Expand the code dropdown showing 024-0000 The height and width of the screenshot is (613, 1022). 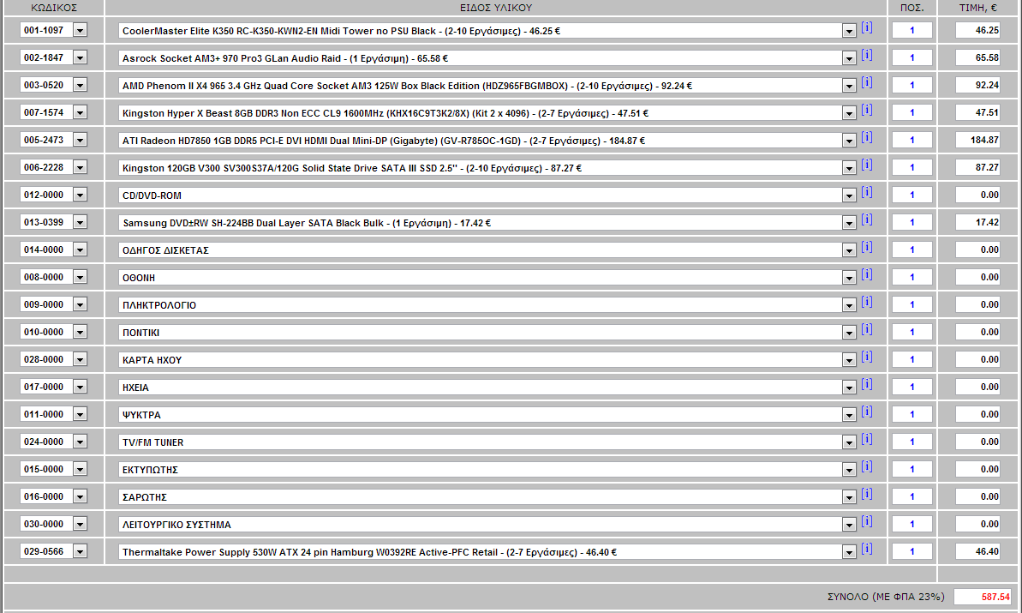pyautogui.click(x=80, y=442)
